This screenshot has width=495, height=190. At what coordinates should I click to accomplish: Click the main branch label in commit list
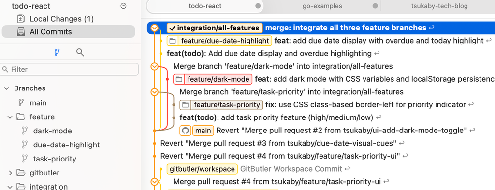[x=203, y=131]
